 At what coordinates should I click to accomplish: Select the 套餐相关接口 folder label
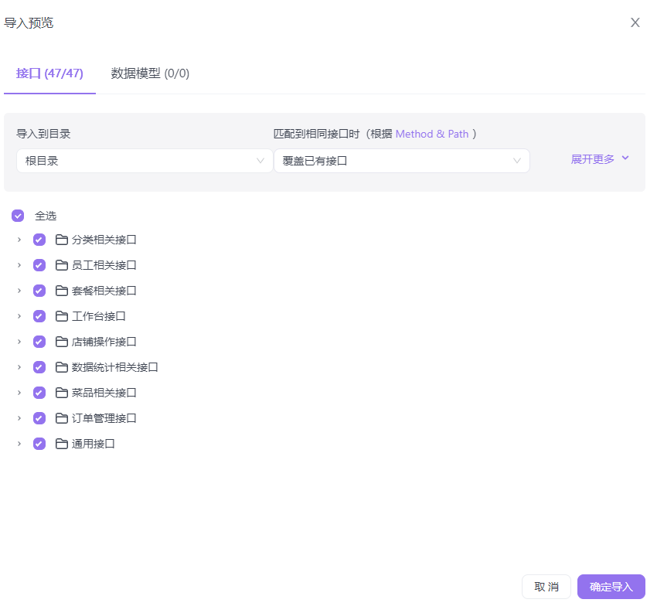(104, 291)
